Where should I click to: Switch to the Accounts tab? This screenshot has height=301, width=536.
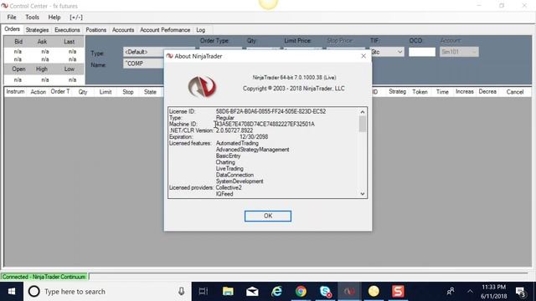tap(123, 30)
